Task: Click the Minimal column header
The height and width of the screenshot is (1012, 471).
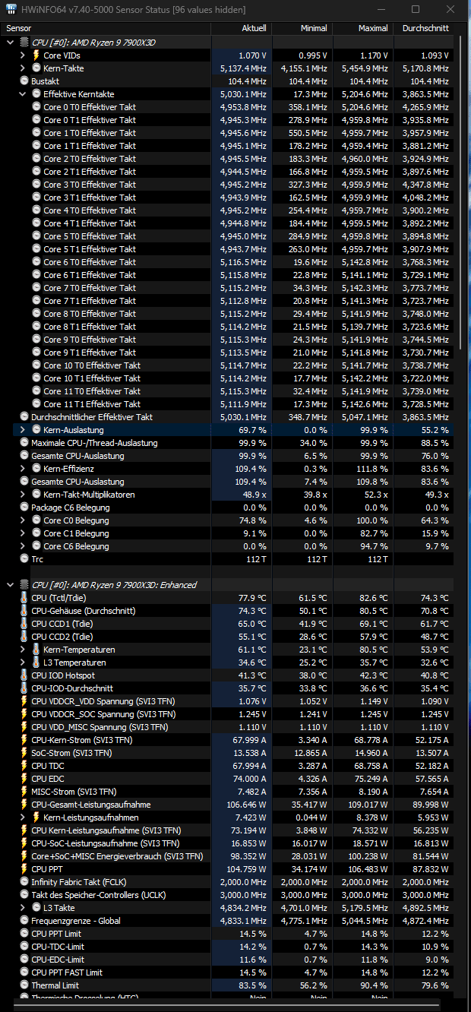Action: 302,28
